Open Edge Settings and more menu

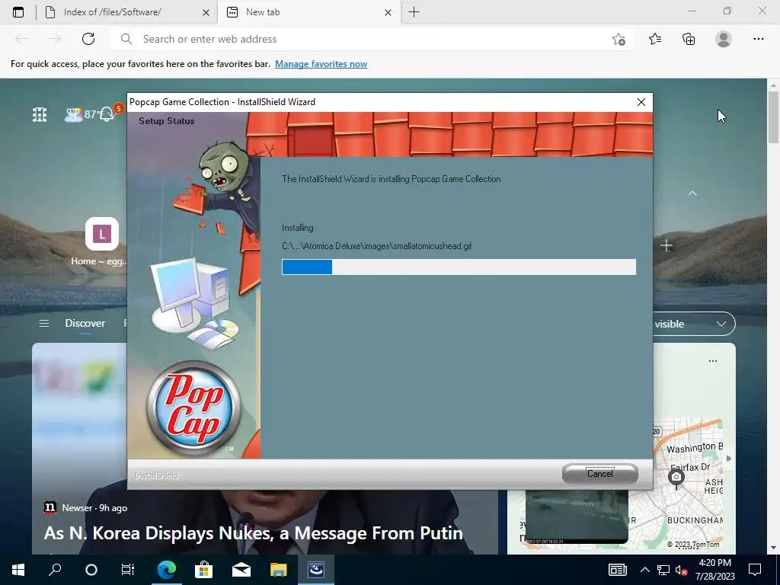click(x=758, y=39)
